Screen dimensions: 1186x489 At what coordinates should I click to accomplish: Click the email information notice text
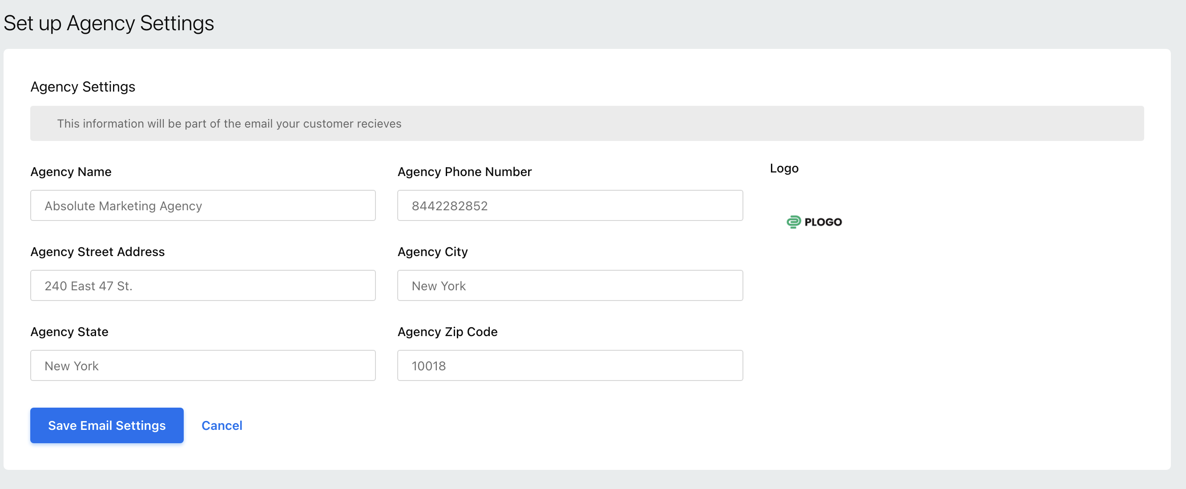tap(229, 124)
